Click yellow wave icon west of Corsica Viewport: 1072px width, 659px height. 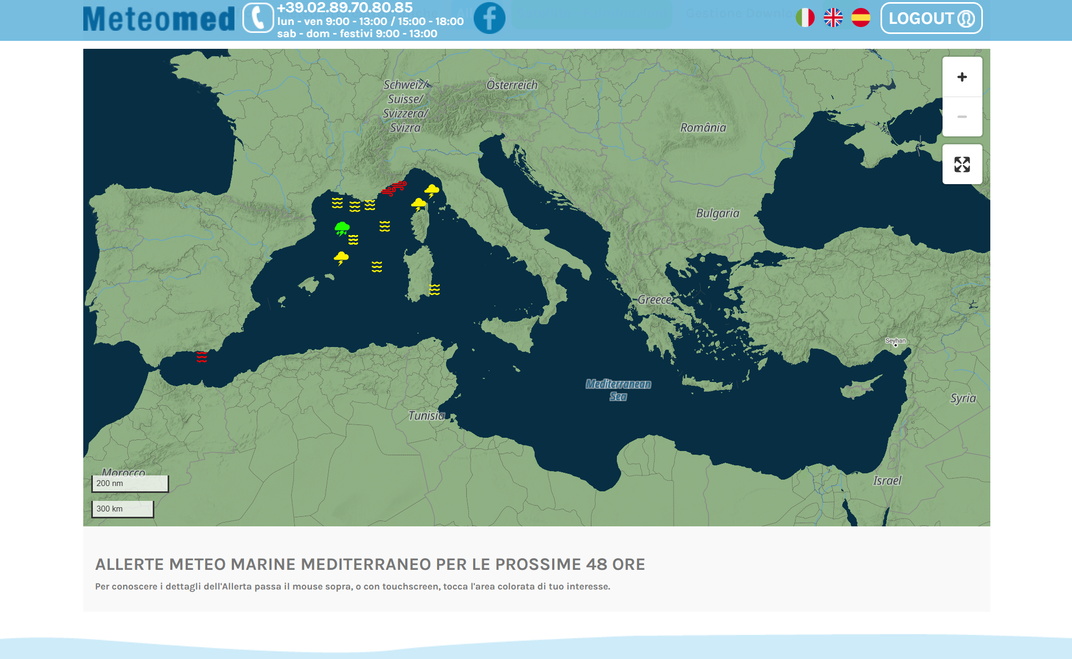tap(385, 227)
